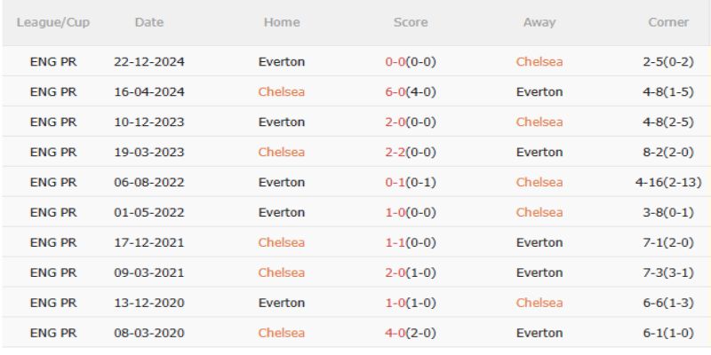The image size is (711, 355).
Task: Open the 0-0 score on 22-12-2024
Action: click(395, 62)
